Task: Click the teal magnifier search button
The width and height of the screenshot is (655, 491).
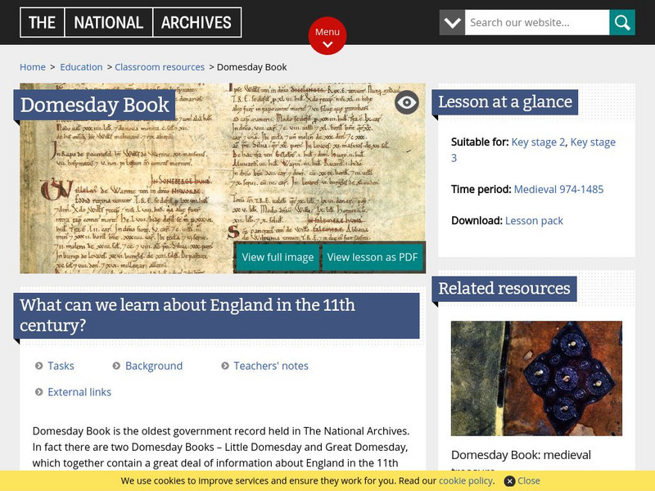Action: point(622,23)
